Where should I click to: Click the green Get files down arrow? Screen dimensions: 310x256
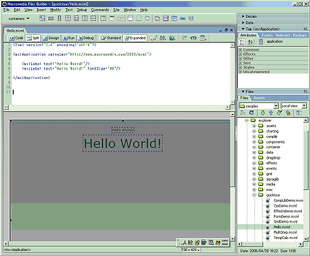[x=263, y=113]
